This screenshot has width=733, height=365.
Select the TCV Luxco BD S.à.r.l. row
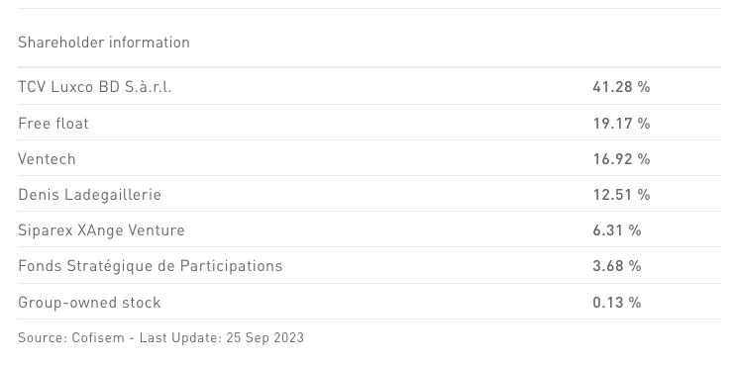coord(369,87)
